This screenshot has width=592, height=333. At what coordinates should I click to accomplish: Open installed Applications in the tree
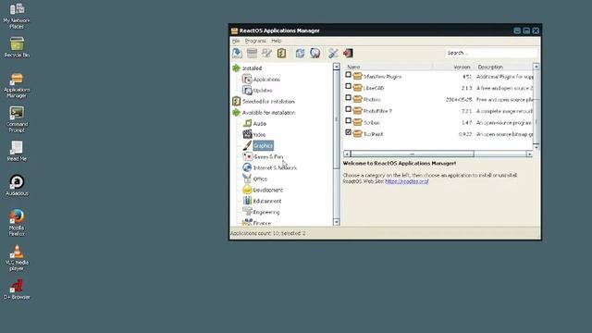(x=266, y=80)
